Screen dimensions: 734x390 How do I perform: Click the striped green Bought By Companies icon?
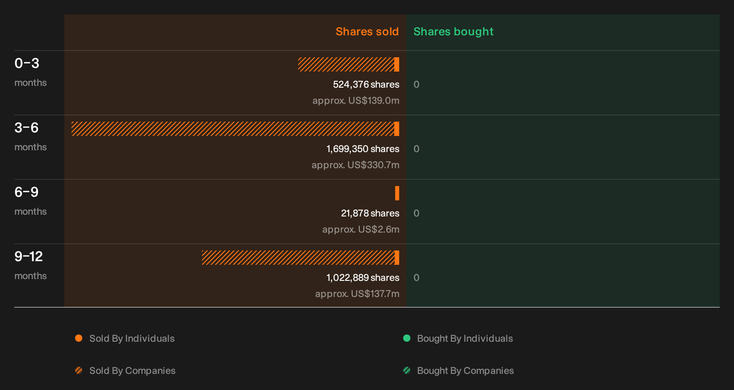pos(407,370)
